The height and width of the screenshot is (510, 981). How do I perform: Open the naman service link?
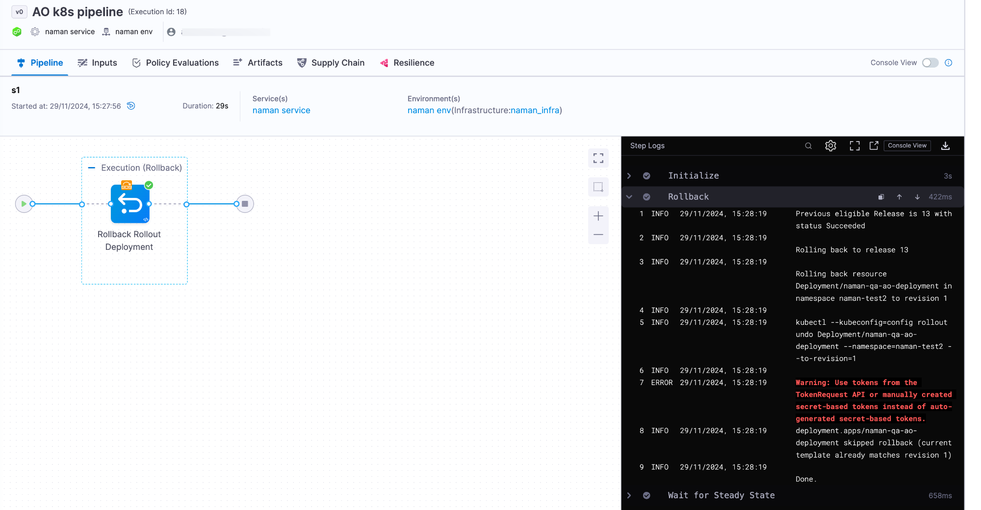coord(281,110)
